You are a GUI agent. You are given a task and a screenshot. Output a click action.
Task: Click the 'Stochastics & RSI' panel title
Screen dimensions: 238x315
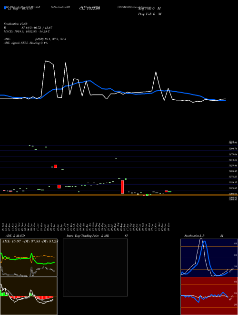point(204,236)
